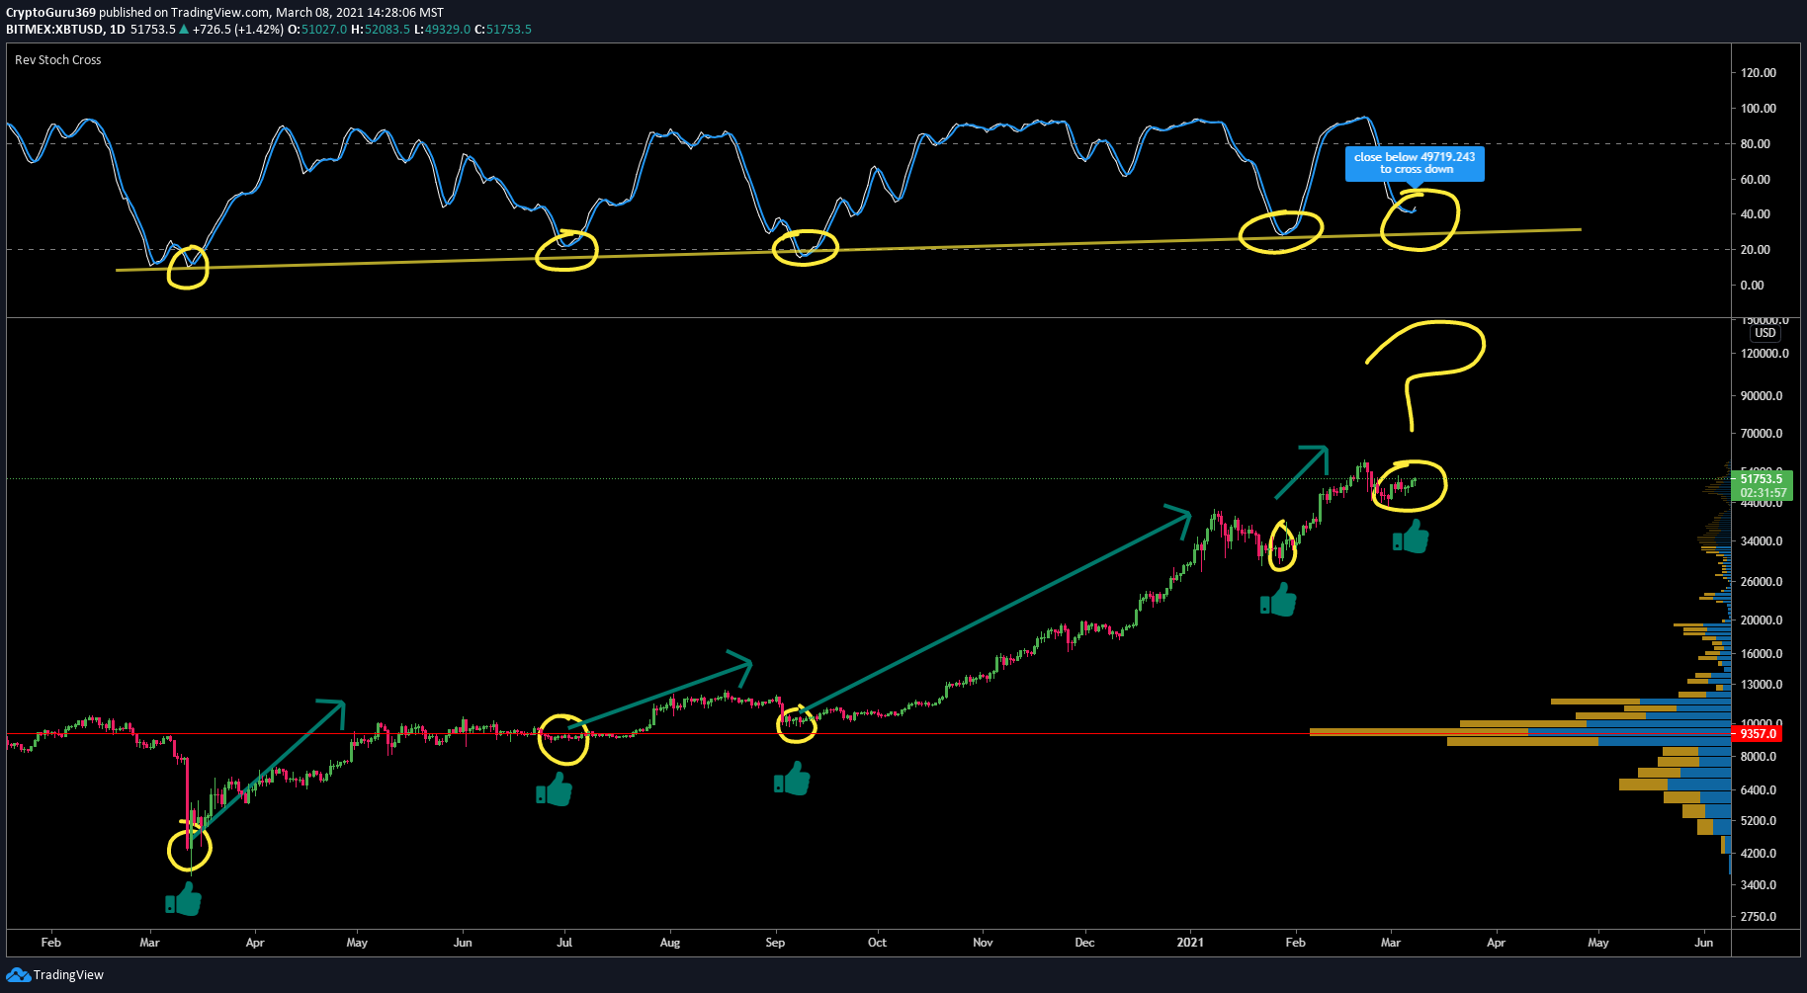Click the low value L:49329.0

coord(442,30)
